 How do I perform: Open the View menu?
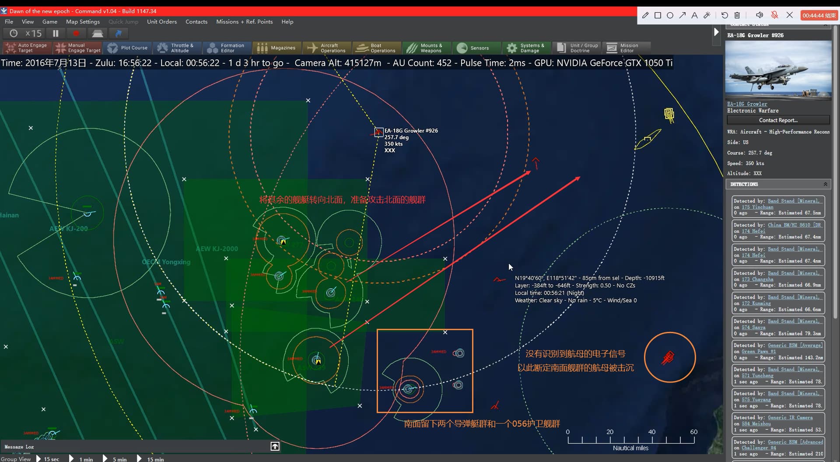point(28,21)
